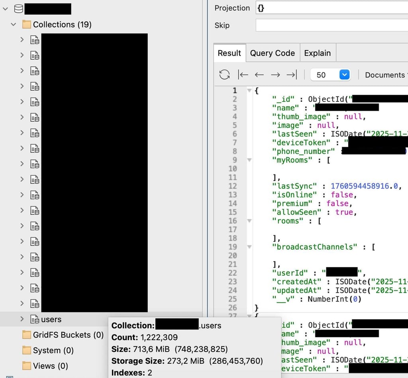Click tooltip Size 713,6 MiB
408x378 pixels.
click(169, 349)
